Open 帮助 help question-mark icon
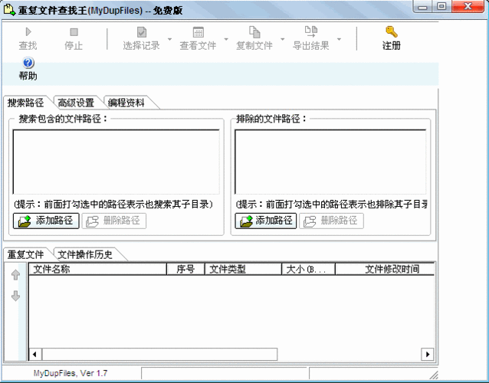The width and height of the screenshot is (489, 383). coord(28,63)
